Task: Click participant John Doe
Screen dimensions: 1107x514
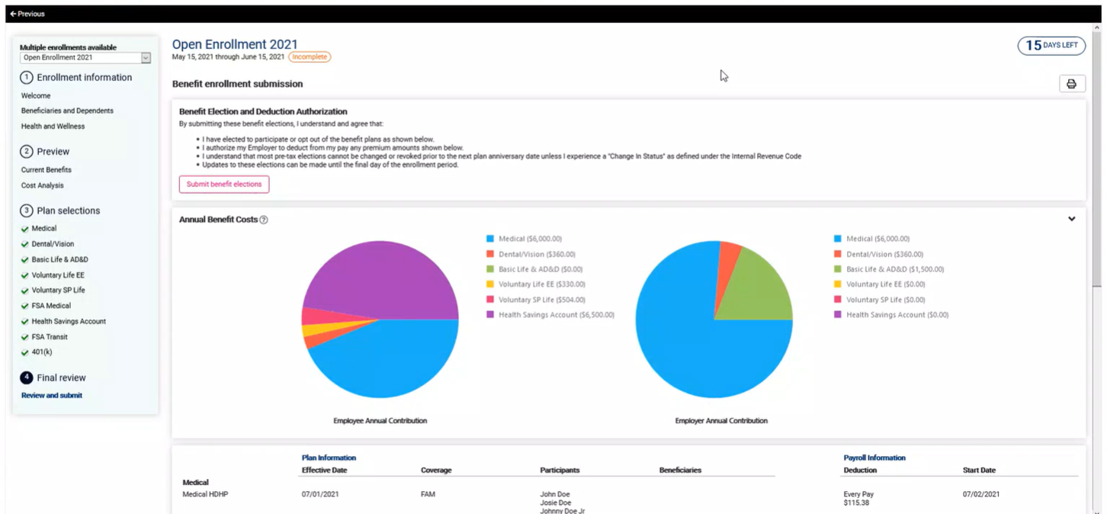Action: [x=555, y=494]
